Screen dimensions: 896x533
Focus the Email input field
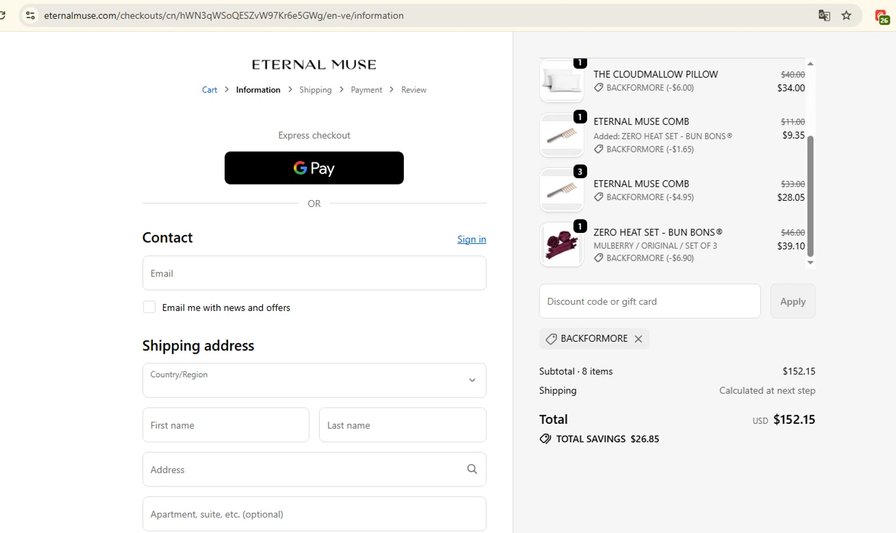pyautogui.click(x=314, y=273)
